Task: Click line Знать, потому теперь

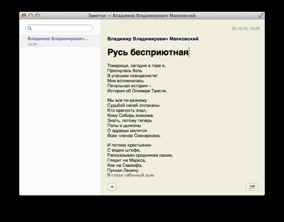Action: pyautogui.click(x=130, y=121)
